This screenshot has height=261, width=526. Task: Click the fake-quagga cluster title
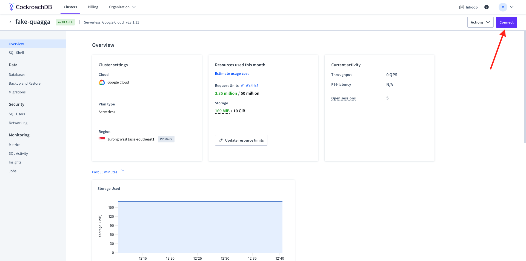[33, 22]
